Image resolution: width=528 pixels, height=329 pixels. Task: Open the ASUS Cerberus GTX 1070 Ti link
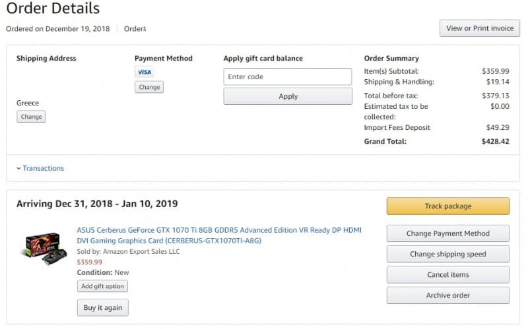219,235
